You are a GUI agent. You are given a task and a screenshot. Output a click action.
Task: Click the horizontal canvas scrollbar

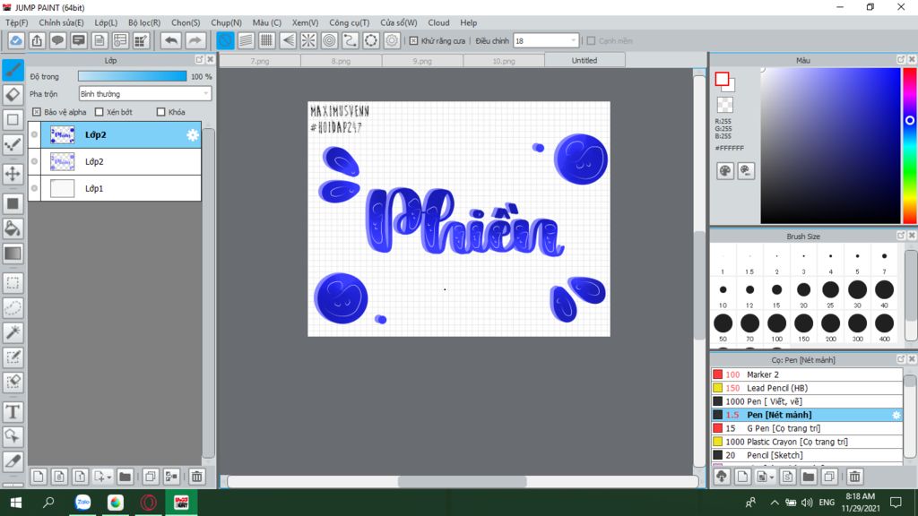coord(462,481)
